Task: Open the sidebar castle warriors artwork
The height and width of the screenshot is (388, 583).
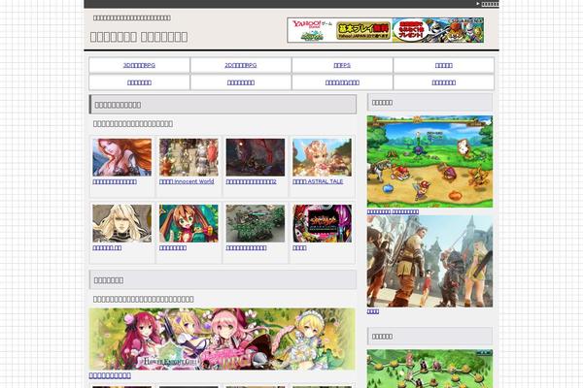Action: tap(429, 261)
